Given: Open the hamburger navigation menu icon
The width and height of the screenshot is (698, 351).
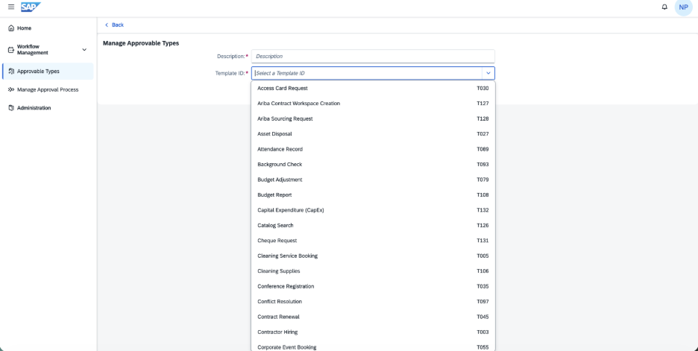Looking at the screenshot, I should click(x=11, y=7).
